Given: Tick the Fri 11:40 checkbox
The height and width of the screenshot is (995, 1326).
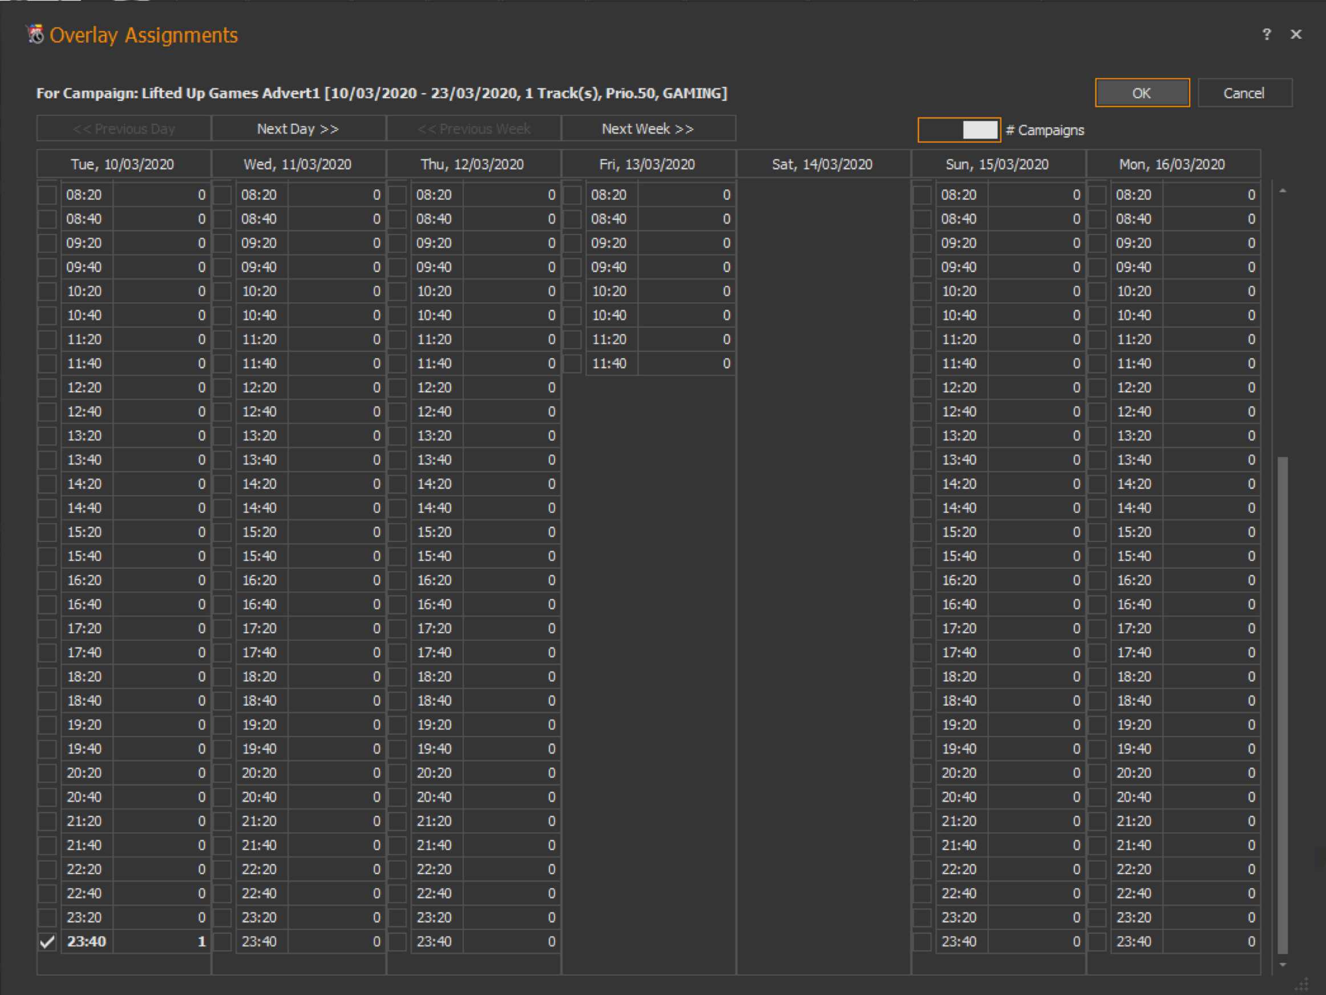Looking at the screenshot, I should 572,363.
